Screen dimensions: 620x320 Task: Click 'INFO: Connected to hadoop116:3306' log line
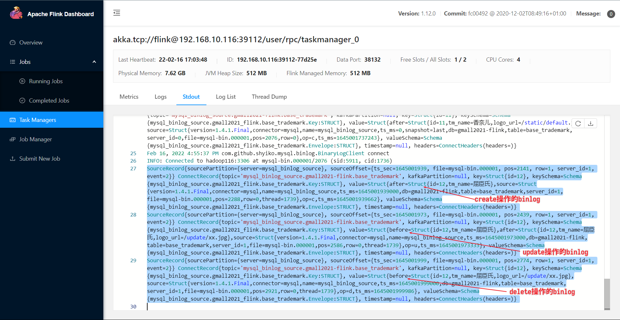click(269, 161)
